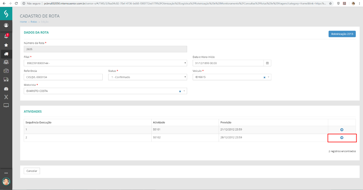Open the Chrome three-dot menu
Viewport: 363px width, 190px height.
[359, 4]
